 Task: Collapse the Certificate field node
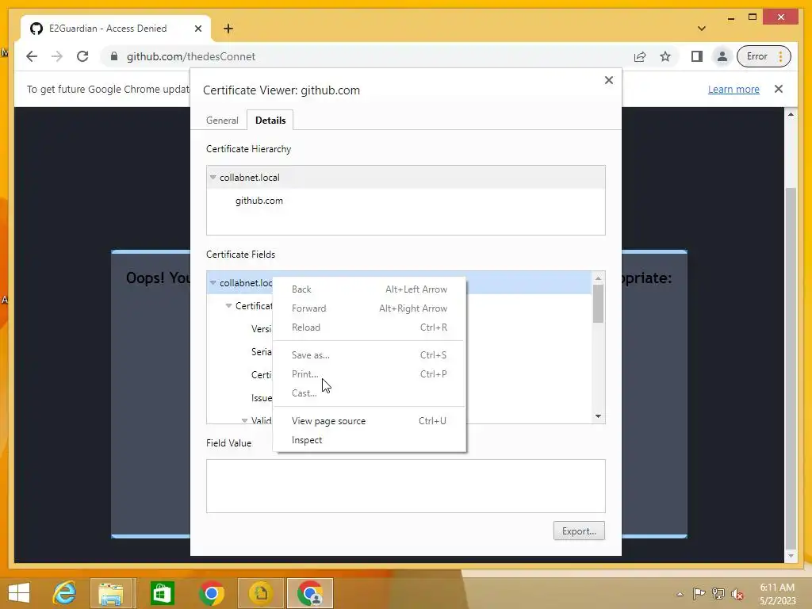point(228,305)
